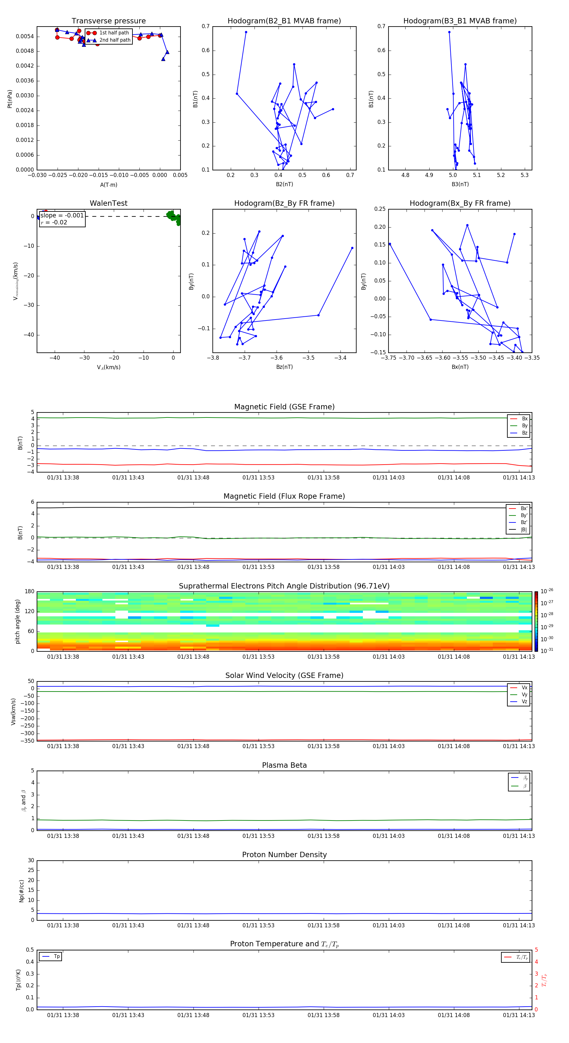Select the "B3(nT)" x-axis label
Image resolution: width=569 pixels, height=1043 pixels.
[x=460, y=184]
